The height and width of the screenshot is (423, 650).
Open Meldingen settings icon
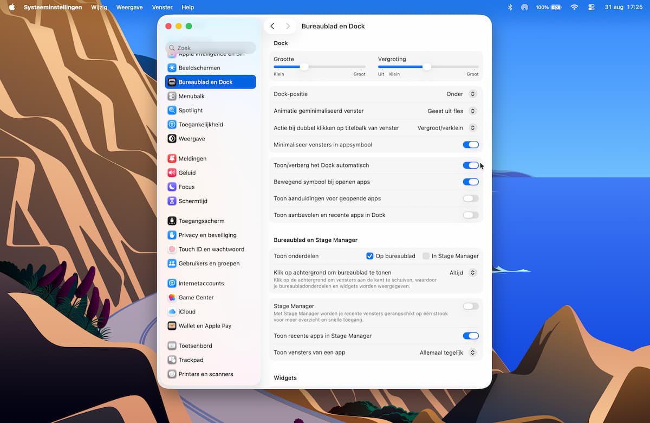coord(172,158)
